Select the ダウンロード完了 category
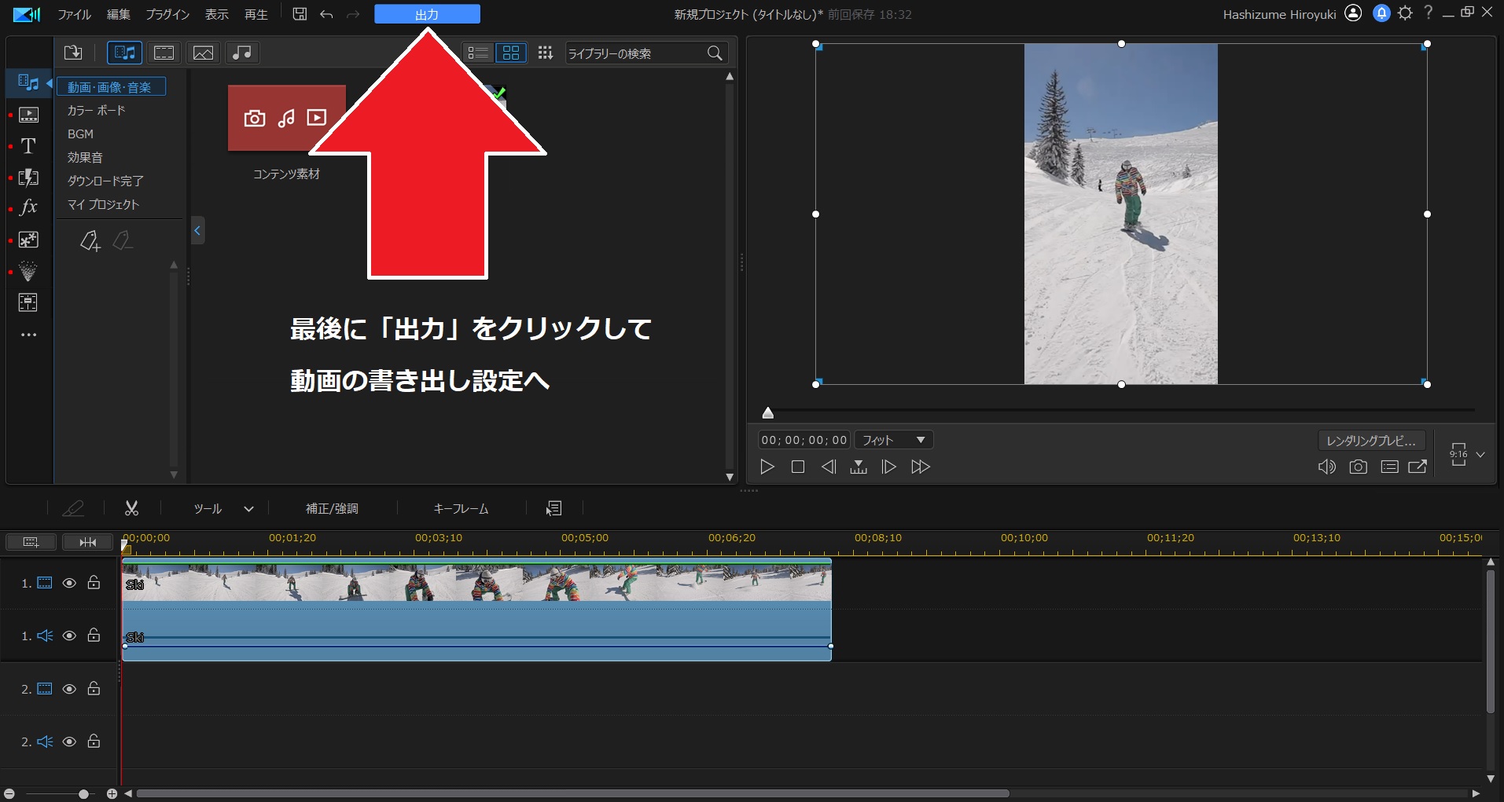Image resolution: width=1504 pixels, height=802 pixels. (x=105, y=181)
